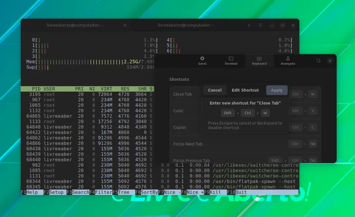The height and width of the screenshot is (217, 355).
Task: Close the preferences dialog
Action: pos(330,61)
